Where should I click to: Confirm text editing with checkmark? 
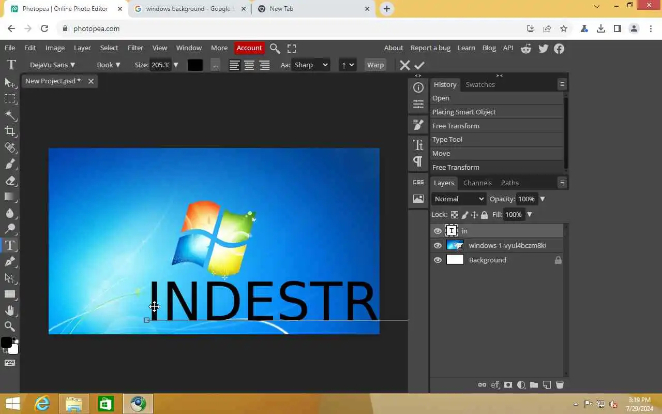tap(419, 65)
